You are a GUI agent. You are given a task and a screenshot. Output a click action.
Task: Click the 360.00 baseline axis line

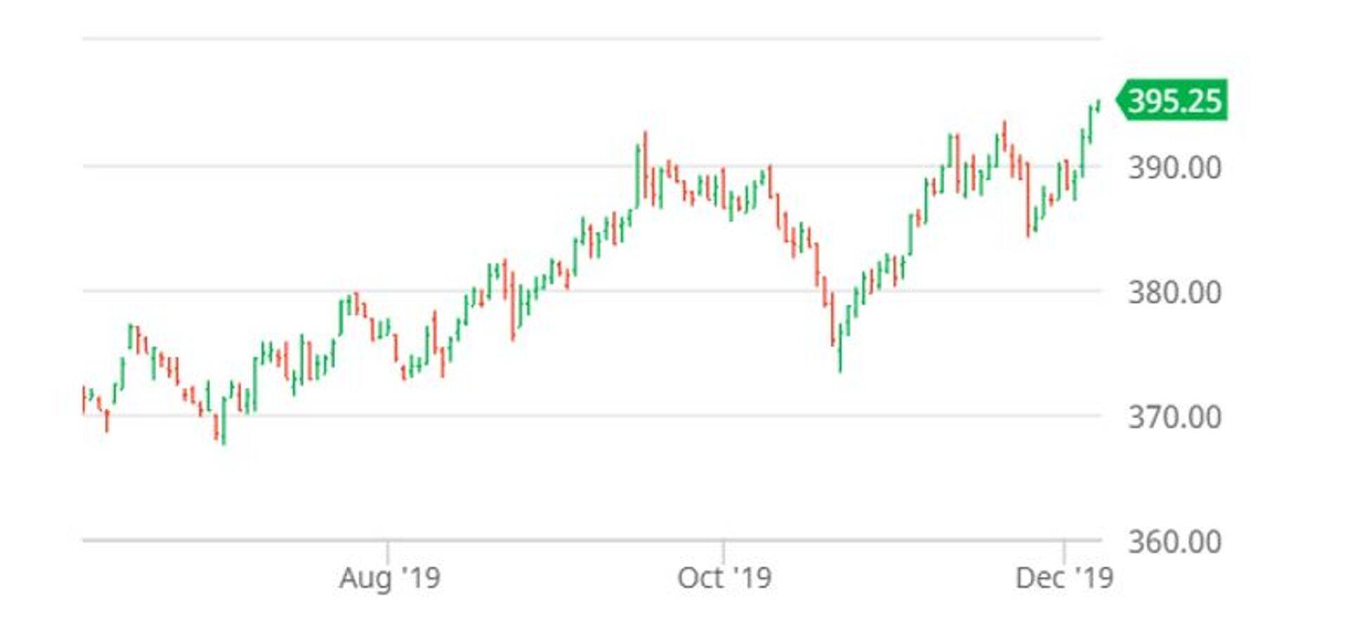(590, 540)
